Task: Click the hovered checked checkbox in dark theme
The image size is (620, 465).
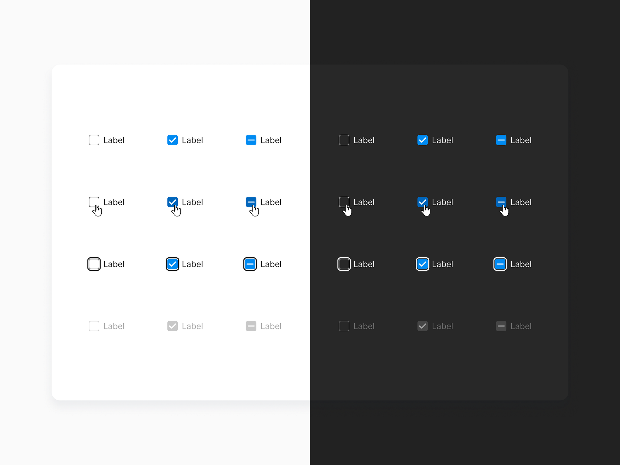Action: [x=423, y=202]
